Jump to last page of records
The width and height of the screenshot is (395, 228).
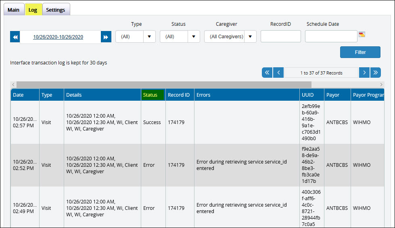[x=376, y=73]
